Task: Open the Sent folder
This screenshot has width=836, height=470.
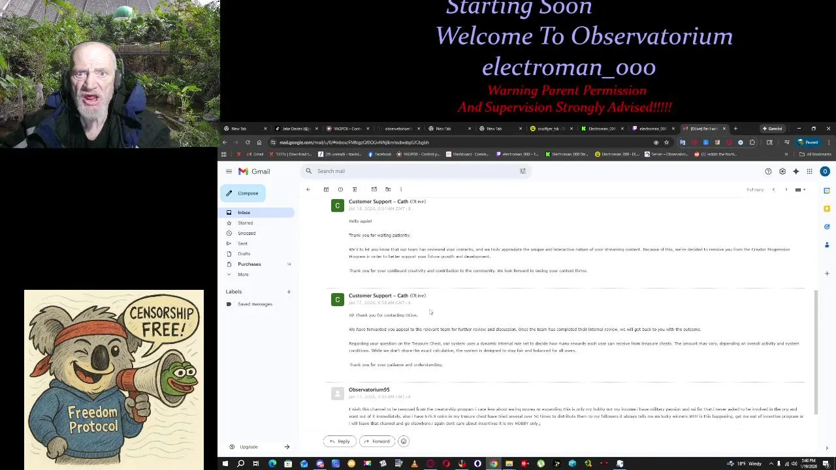Action: pos(242,243)
